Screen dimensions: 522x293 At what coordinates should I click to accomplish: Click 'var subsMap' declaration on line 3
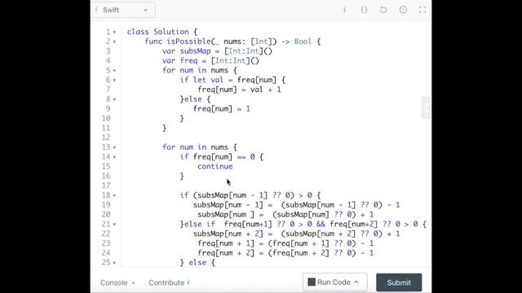pos(187,51)
